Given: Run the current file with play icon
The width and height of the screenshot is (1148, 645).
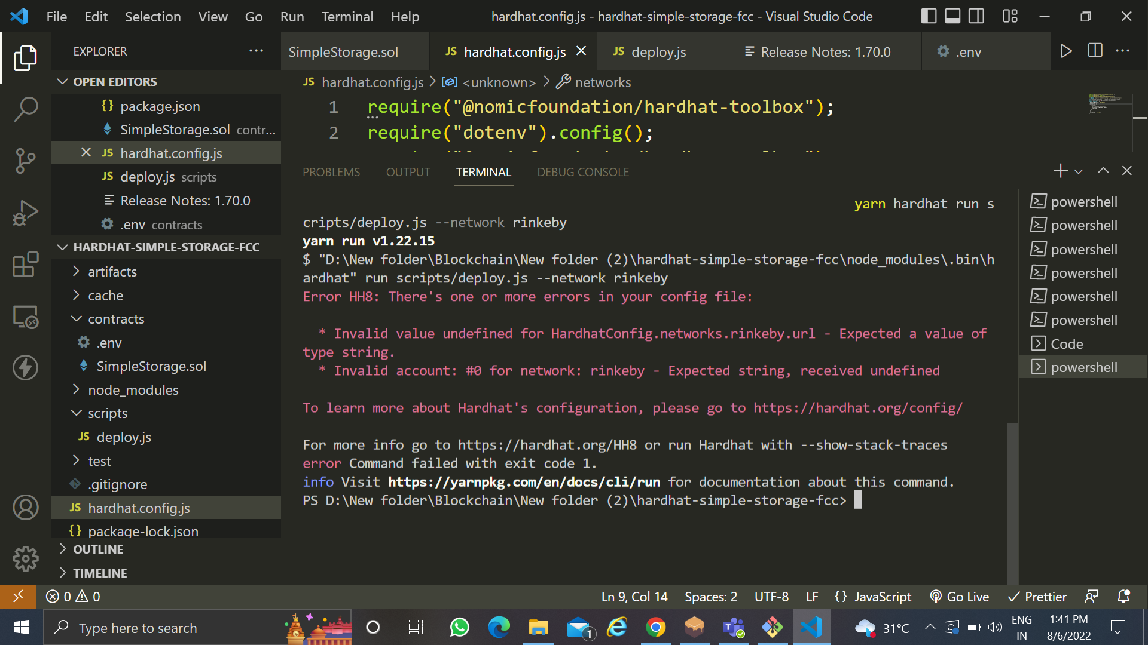Looking at the screenshot, I should click(1065, 51).
